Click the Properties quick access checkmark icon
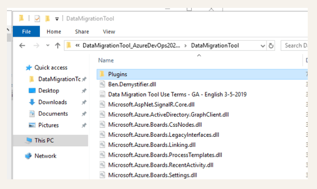This screenshot has height=189, width=317. [x=37, y=19]
